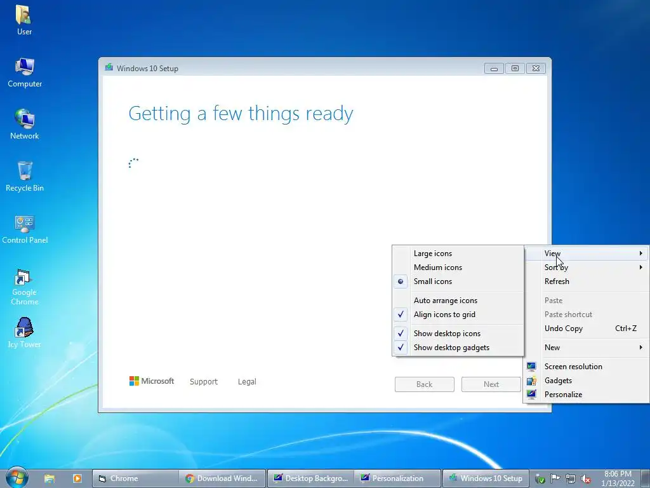
Task: Select Undo Copy from context menu
Action: (586, 329)
